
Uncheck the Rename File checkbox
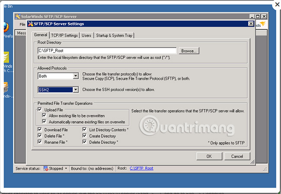(40, 142)
